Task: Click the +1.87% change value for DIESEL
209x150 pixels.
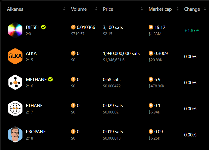Action: click(x=192, y=31)
